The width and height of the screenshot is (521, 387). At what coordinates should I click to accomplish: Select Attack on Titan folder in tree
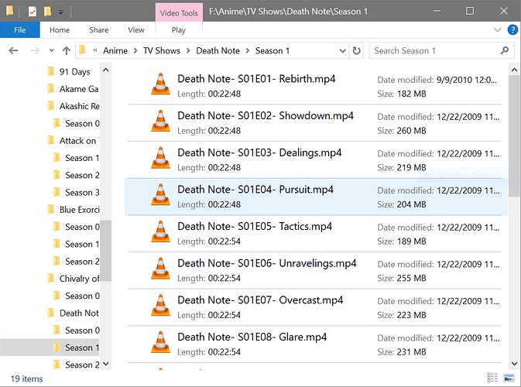[x=77, y=141]
